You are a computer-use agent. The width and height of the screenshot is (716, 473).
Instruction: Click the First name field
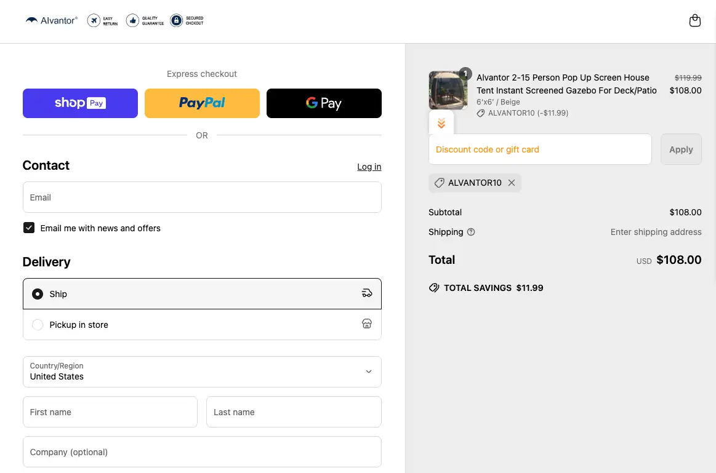coord(110,412)
